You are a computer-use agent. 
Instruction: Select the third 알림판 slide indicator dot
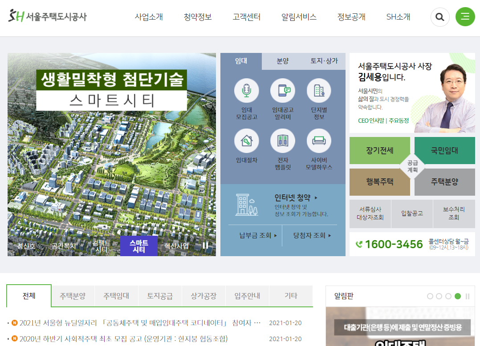click(448, 296)
